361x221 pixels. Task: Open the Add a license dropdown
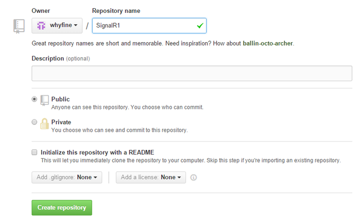click(x=151, y=178)
